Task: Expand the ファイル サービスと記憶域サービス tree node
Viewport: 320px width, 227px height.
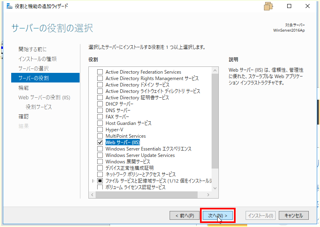Action: 93,181
